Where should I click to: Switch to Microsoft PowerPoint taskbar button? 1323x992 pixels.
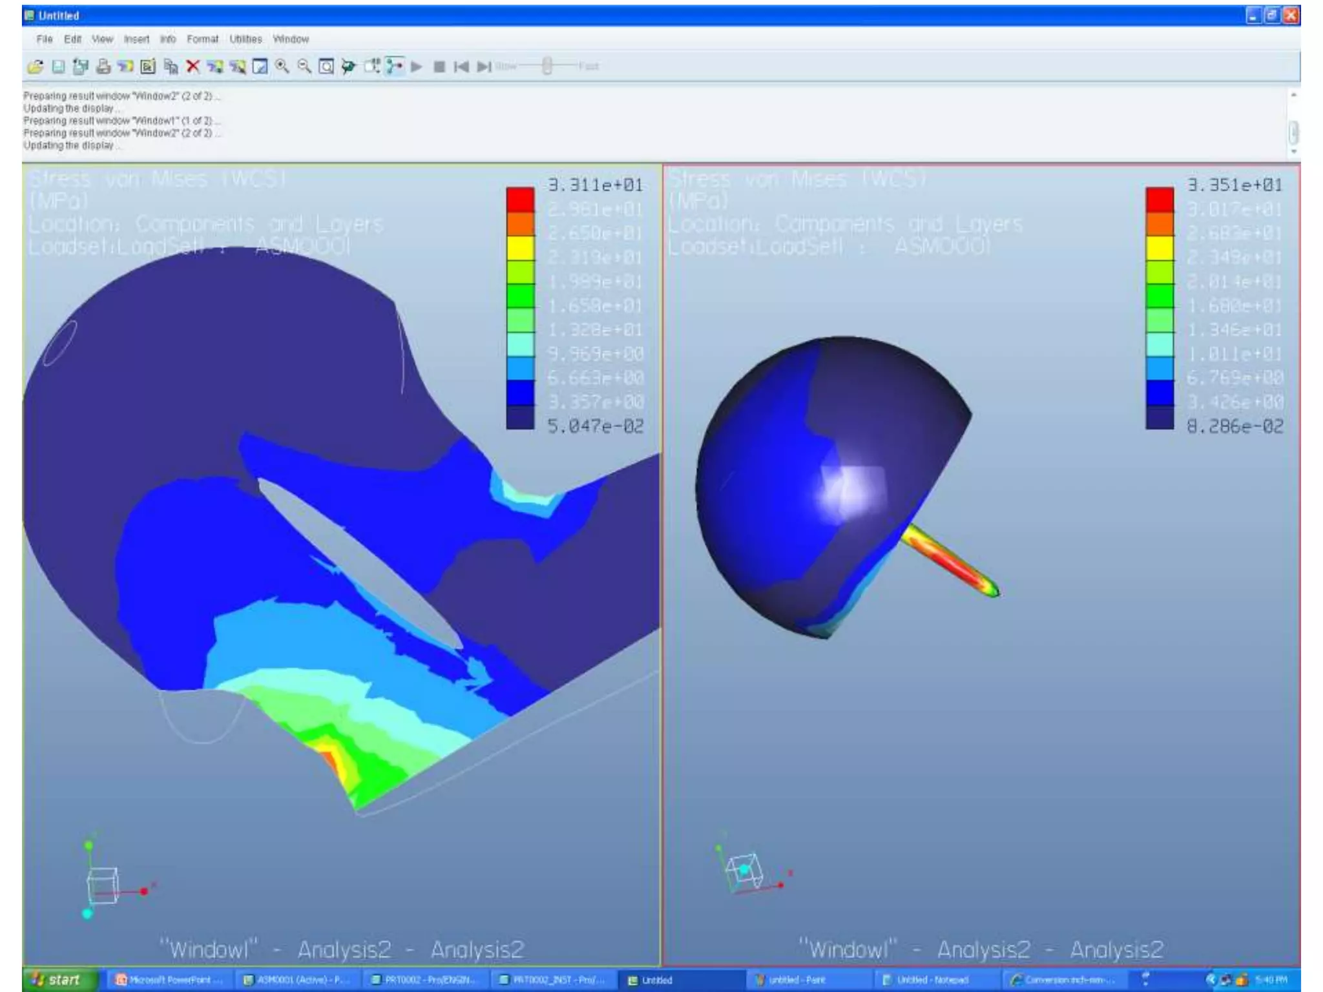[168, 980]
